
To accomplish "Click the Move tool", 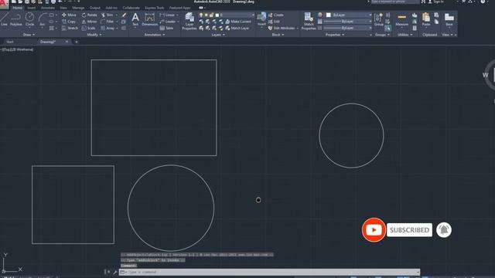I will (69, 15).
